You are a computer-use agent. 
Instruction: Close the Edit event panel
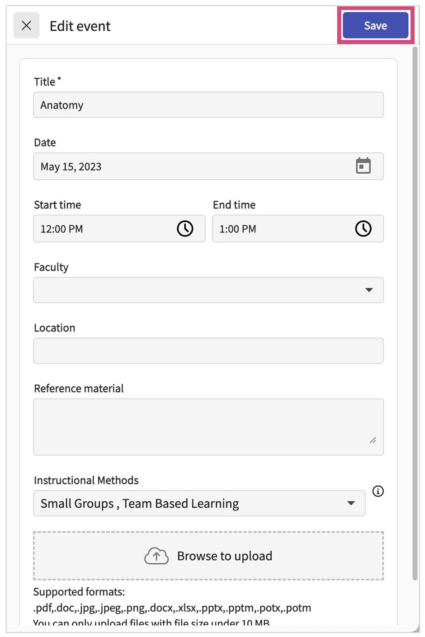pos(26,25)
